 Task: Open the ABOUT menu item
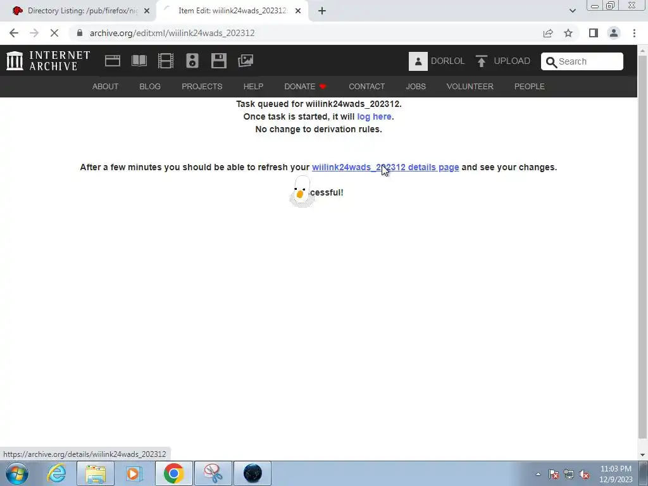point(106,86)
